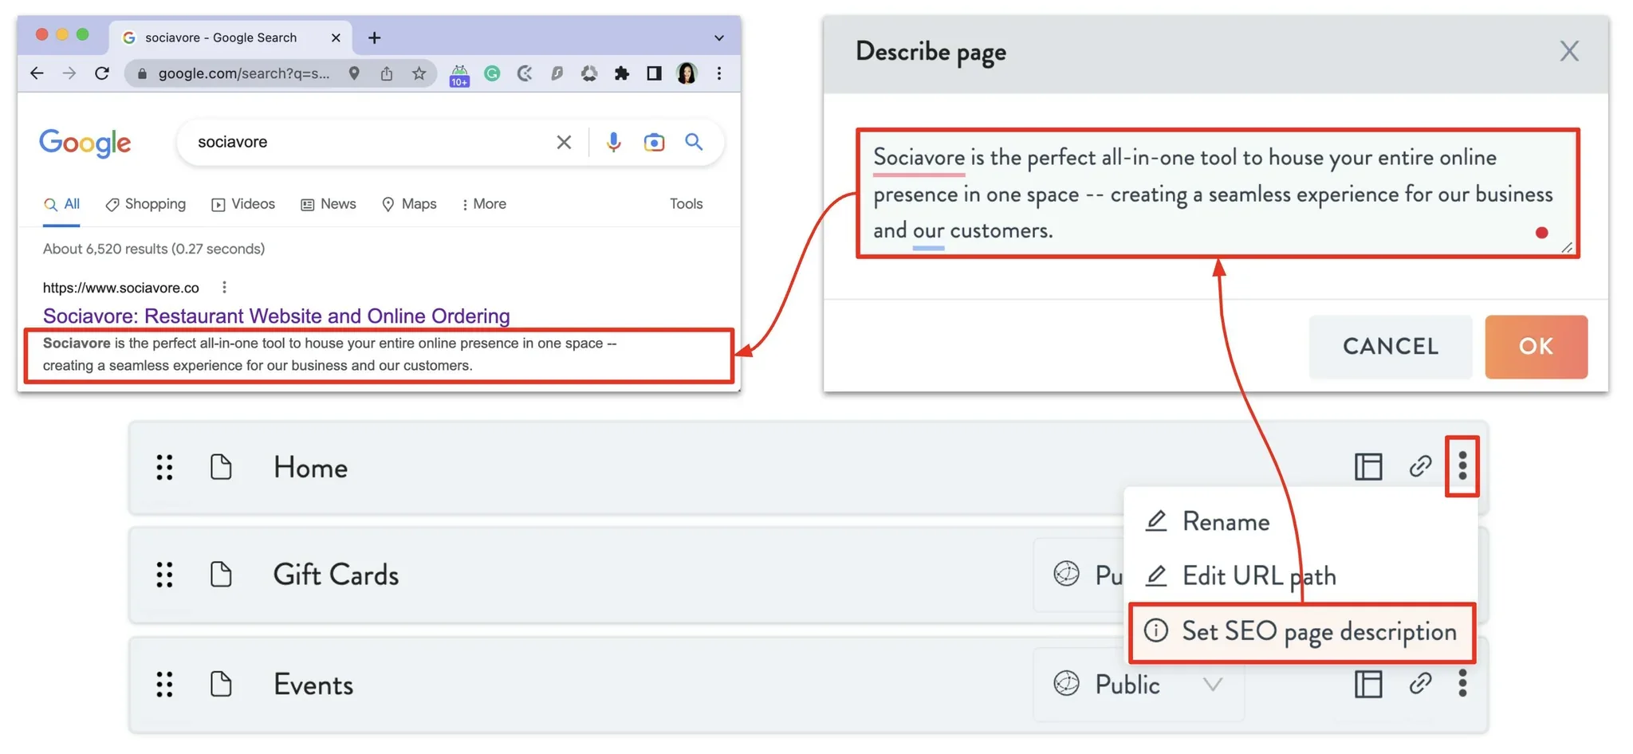Image resolution: width=1633 pixels, height=754 pixels.
Task: Open Google search Tools
Action: pos(686,204)
